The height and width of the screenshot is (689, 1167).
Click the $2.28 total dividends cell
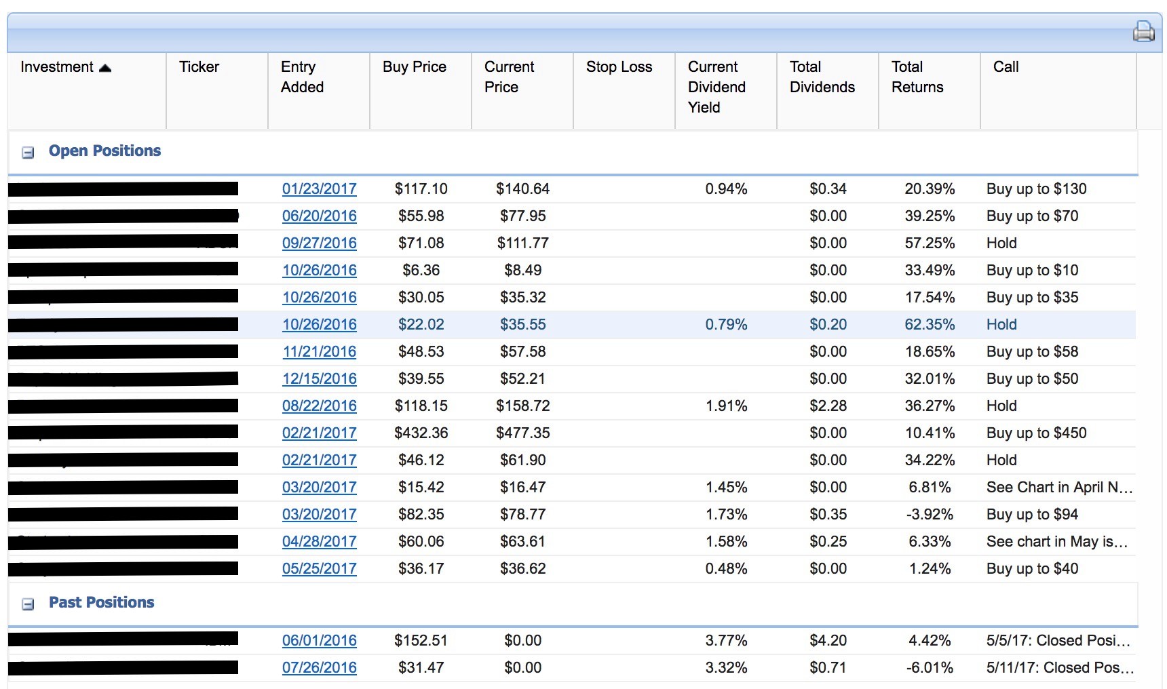pos(828,406)
